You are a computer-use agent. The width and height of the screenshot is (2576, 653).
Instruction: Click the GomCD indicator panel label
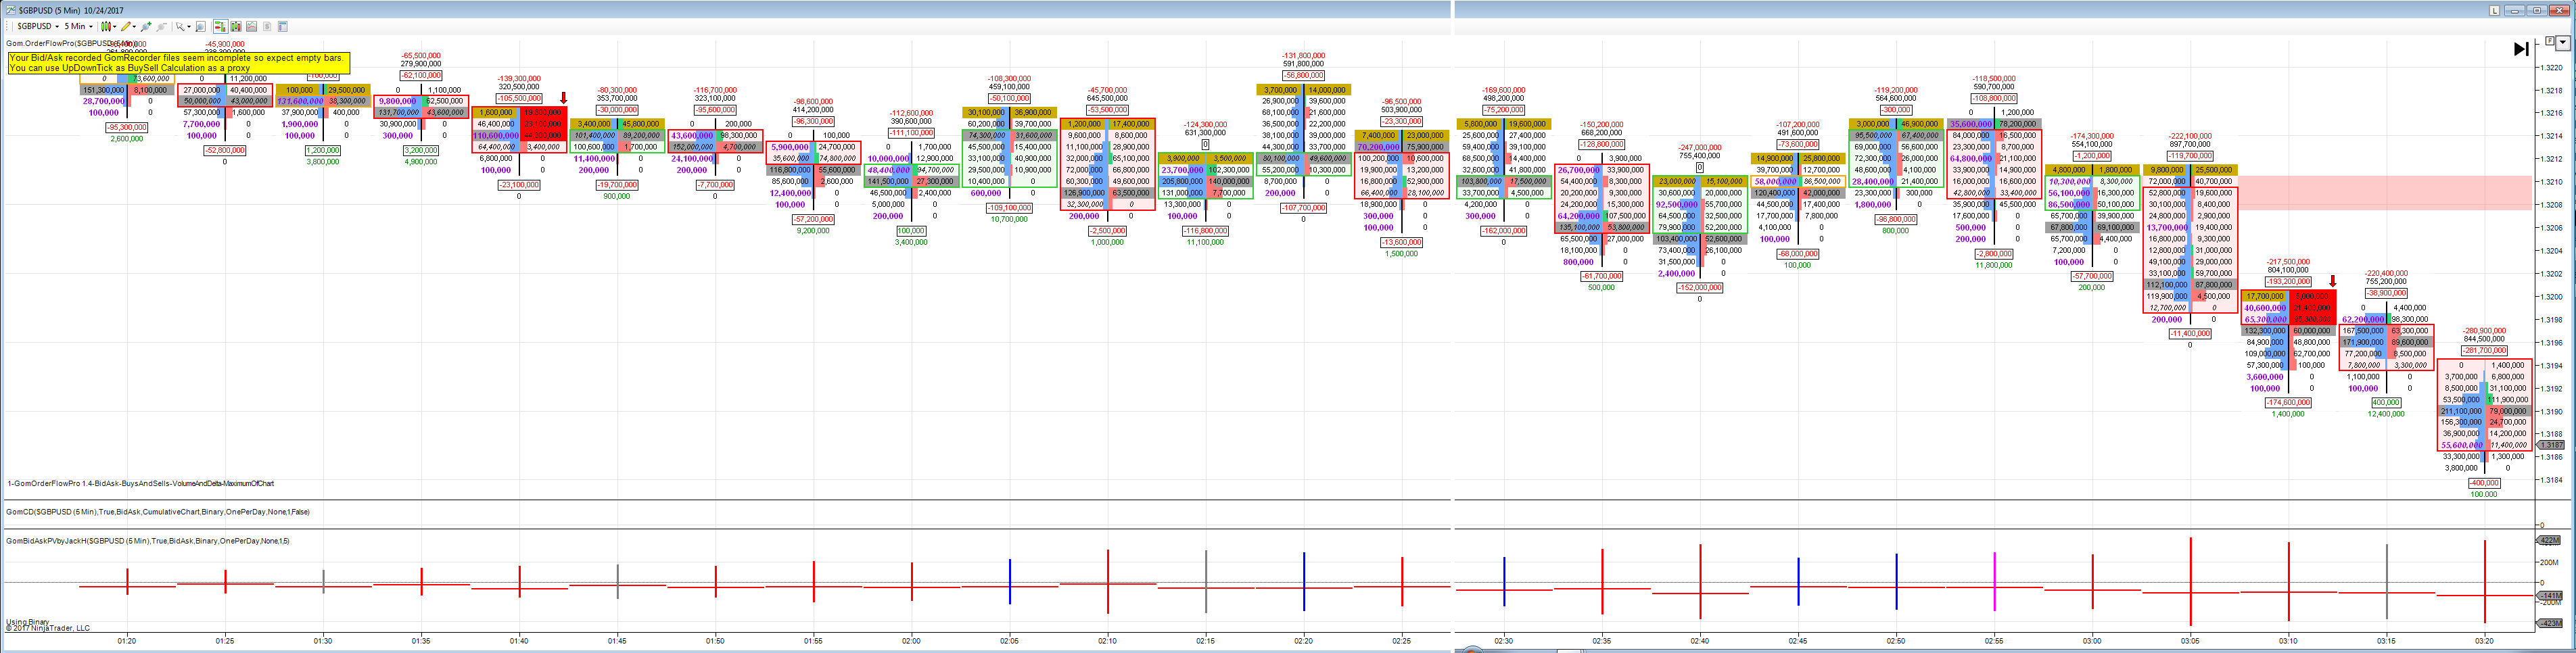(158, 512)
